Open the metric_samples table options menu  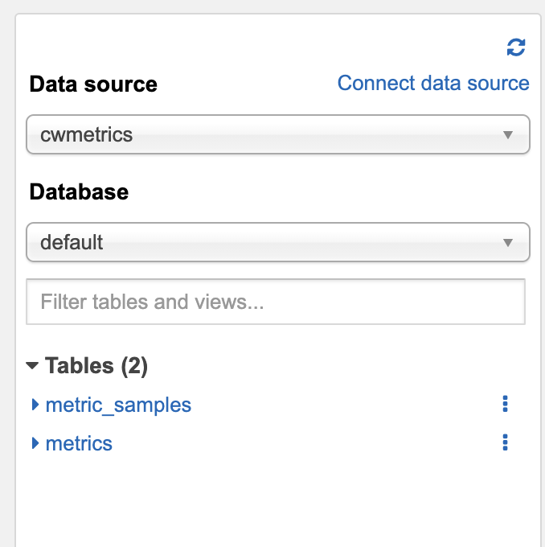coord(505,404)
